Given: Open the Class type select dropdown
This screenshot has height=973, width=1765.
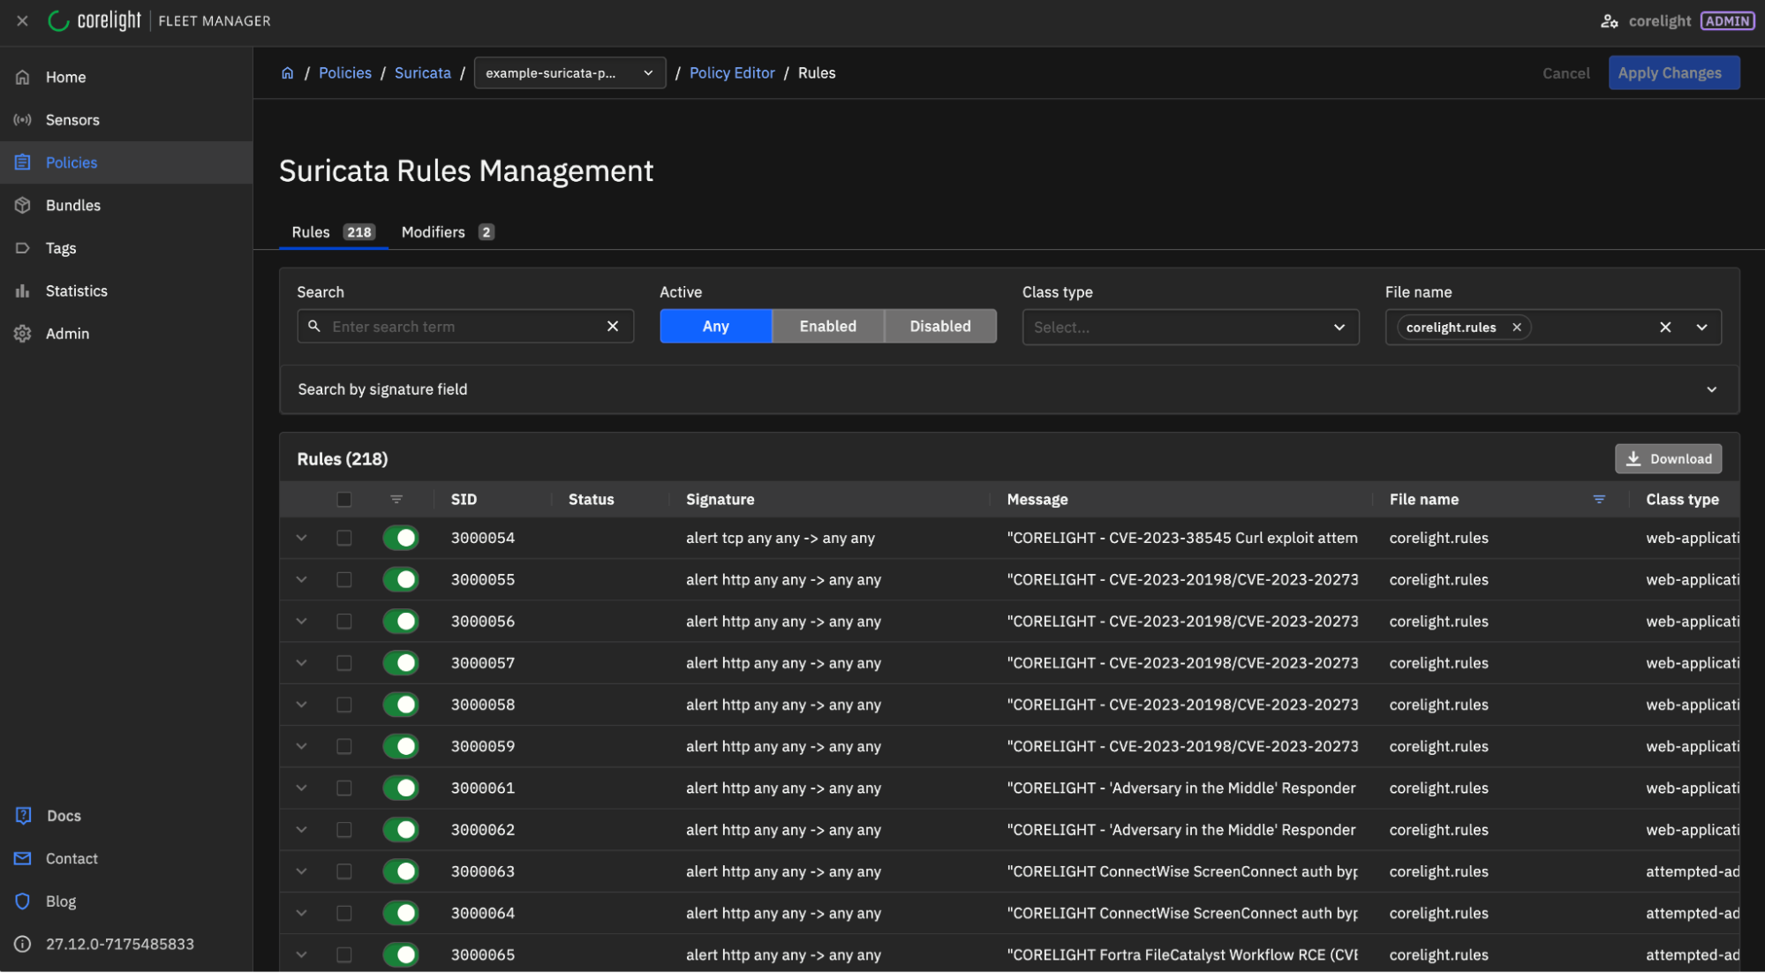Looking at the screenshot, I should (x=1189, y=328).
